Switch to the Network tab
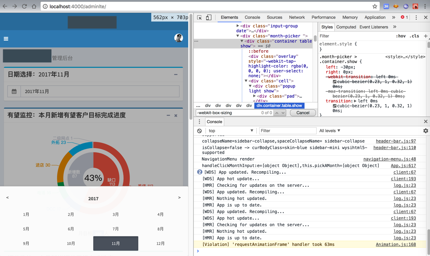This screenshot has height=256, width=430. coord(297,17)
